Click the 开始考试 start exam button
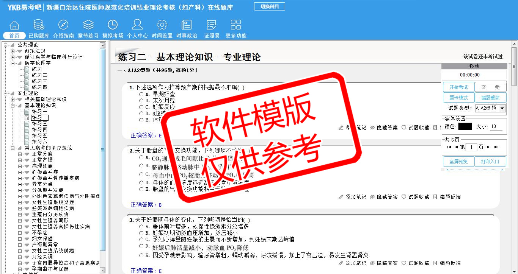The width and height of the screenshot is (518, 274). pyautogui.click(x=459, y=87)
